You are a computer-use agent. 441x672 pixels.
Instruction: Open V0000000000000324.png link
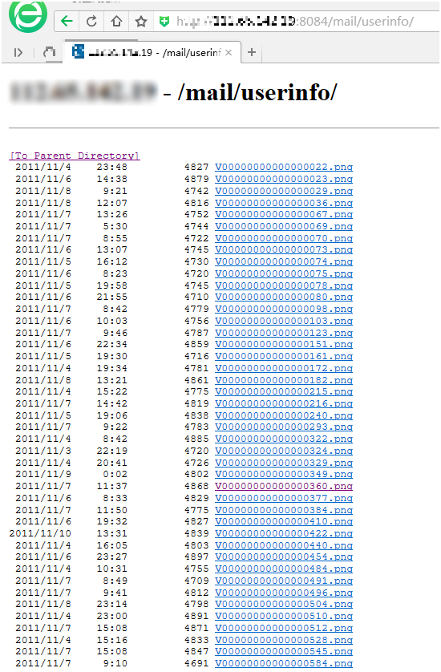(x=284, y=451)
